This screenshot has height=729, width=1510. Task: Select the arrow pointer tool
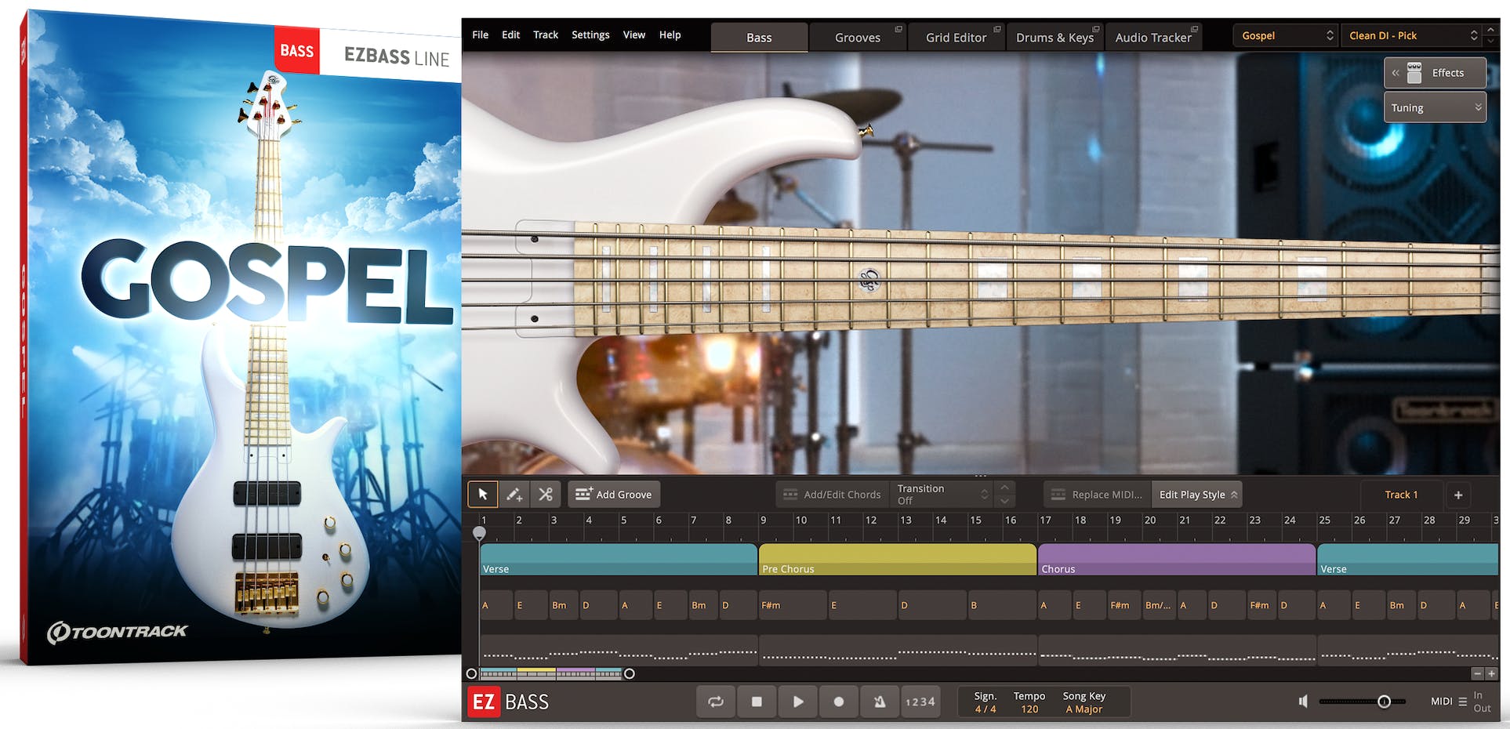[x=483, y=494]
